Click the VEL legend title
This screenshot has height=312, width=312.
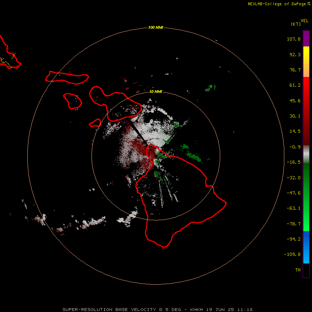pyautogui.click(x=304, y=21)
